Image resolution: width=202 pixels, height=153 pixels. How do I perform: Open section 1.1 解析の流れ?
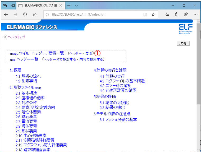tap(28, 76)
